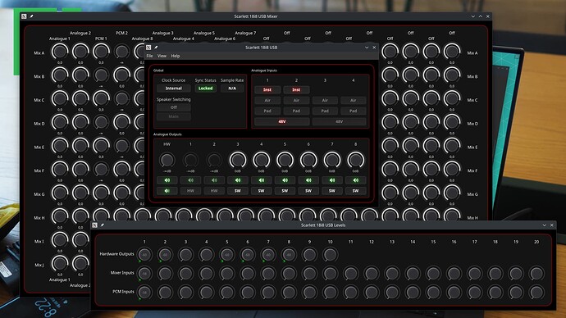Click Mixer Inputs level meter 20
566x318 pixels.
pyautogui.click(x=536, y=273)
